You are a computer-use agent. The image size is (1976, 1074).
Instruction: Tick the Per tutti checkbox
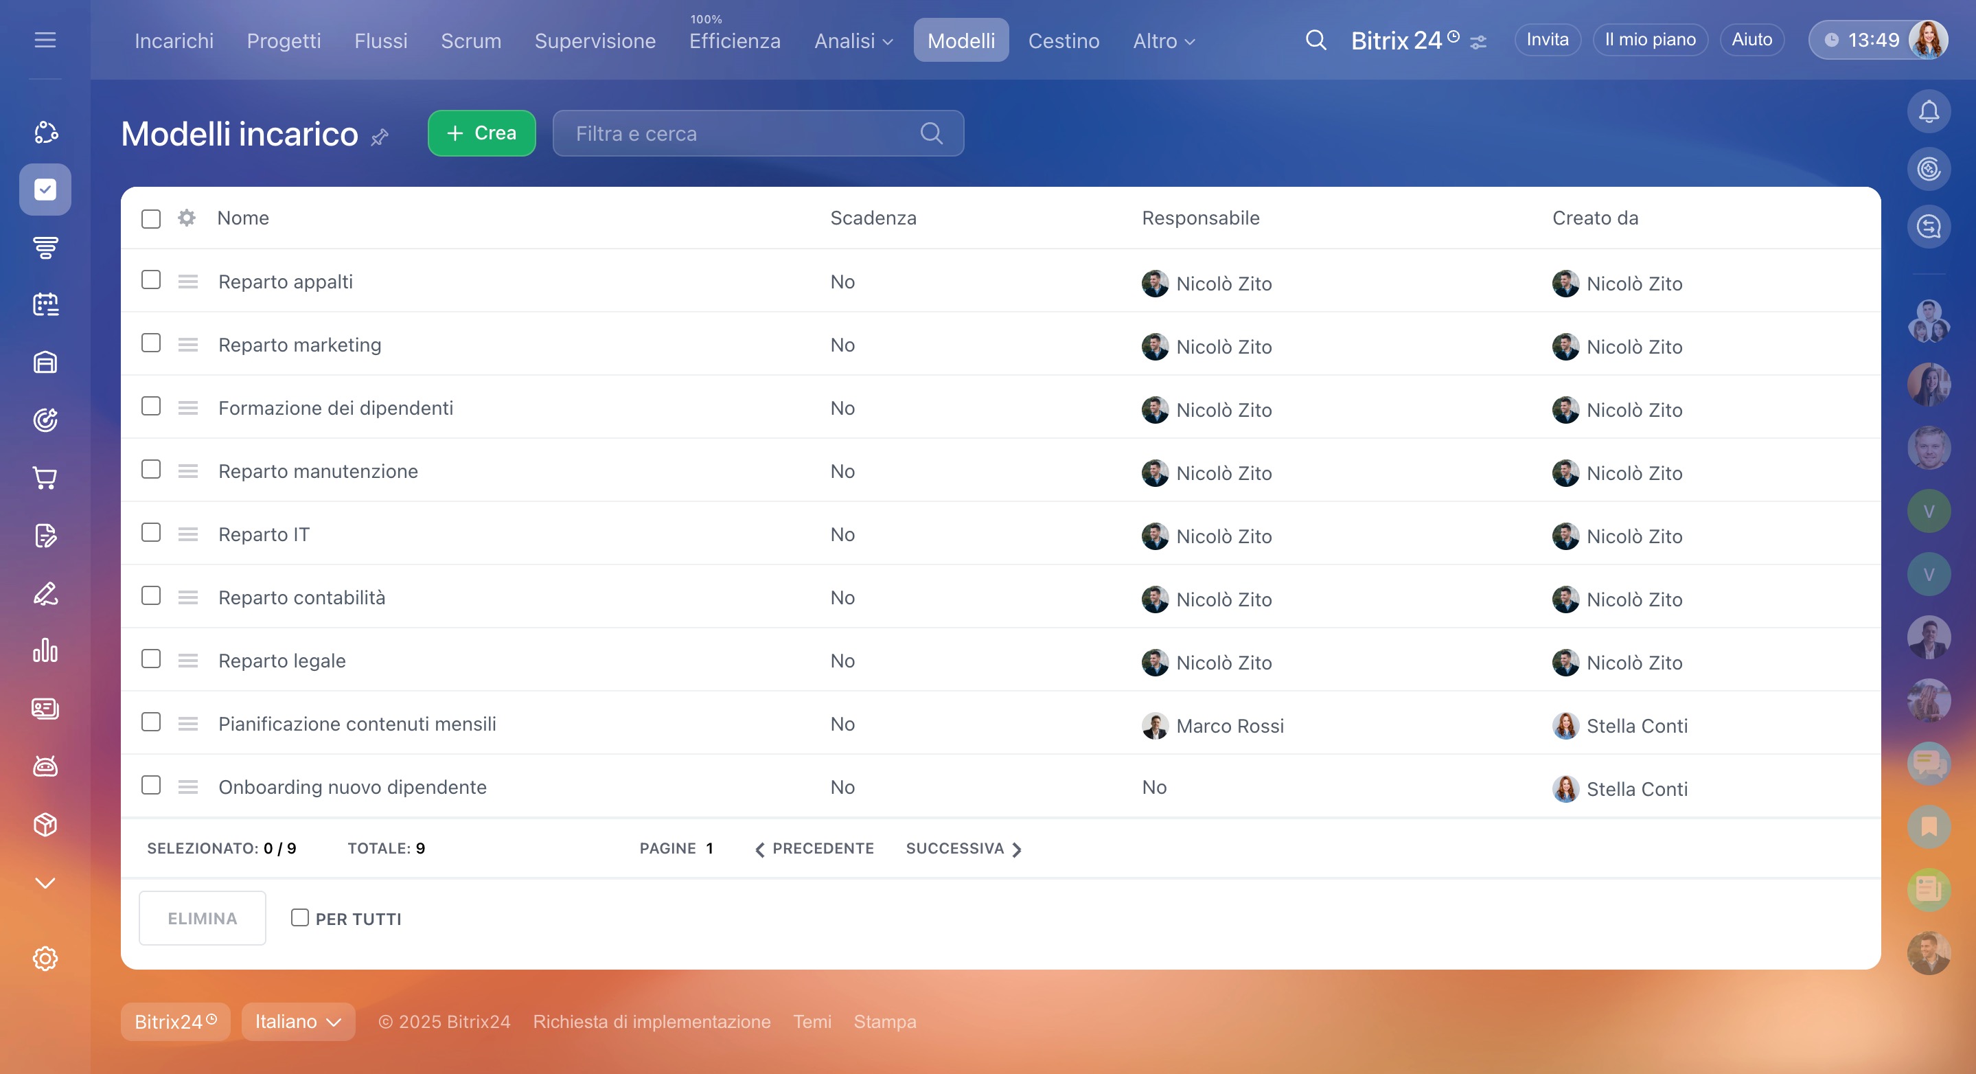300,917
